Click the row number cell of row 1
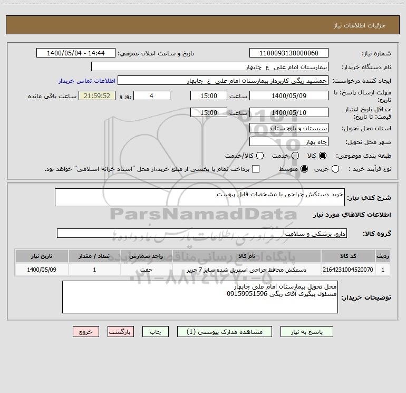 [x=383, y=270]
